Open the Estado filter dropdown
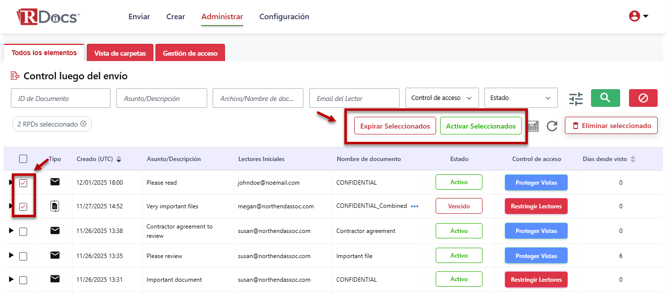The width and height of the screenshot is (667, 295). (520, 98)
